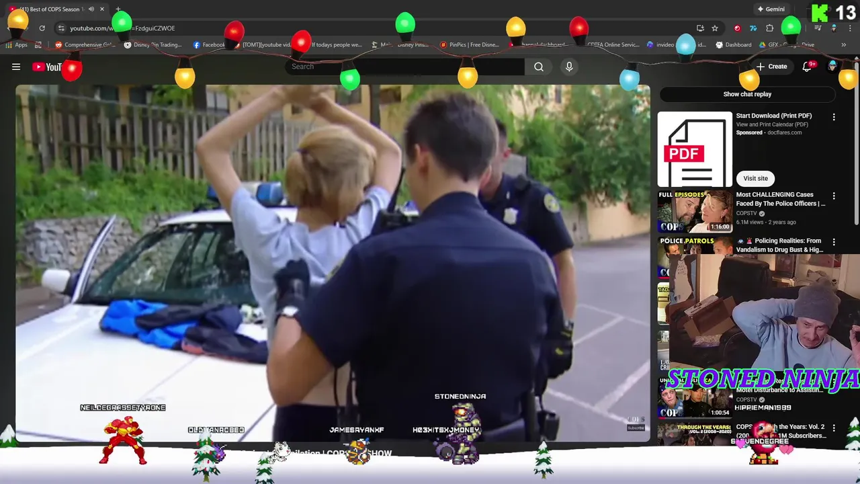Image resolution: width=860 pixels, height=484 pixels.
Task: Open more options for Policing Realities video
Action: (834, 242)
